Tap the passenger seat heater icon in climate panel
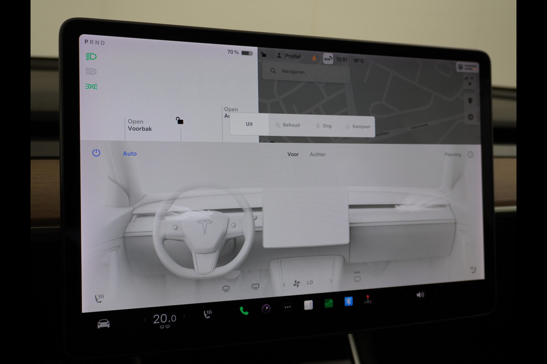Image resolution: width=547 pixels, height=364 pixels. click(473, 270)
